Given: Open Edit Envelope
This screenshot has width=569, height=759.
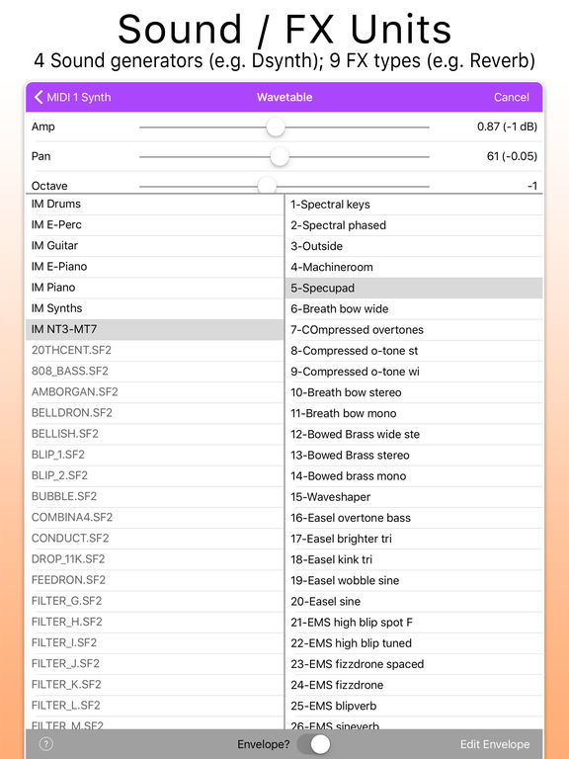Looking at the screenshot, I should pos(495,744).
